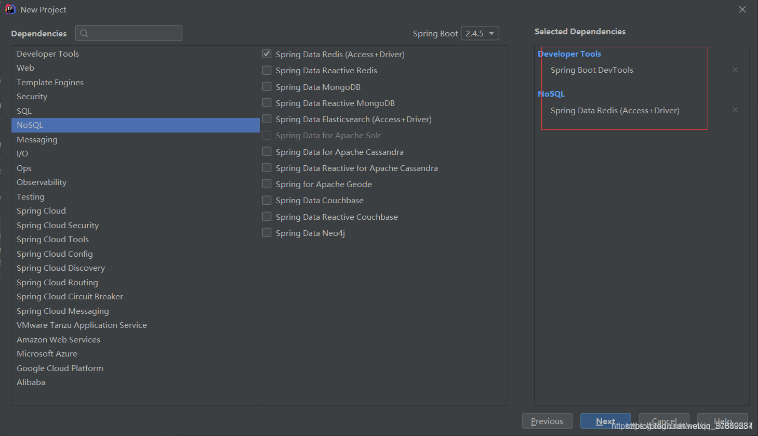This screenshot has width=758, height=436.
Task: Select Google Cloud Platform category
Action: pos(135,368)
